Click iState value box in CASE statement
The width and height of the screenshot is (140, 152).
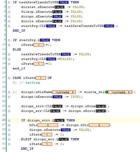coord(41,78)
